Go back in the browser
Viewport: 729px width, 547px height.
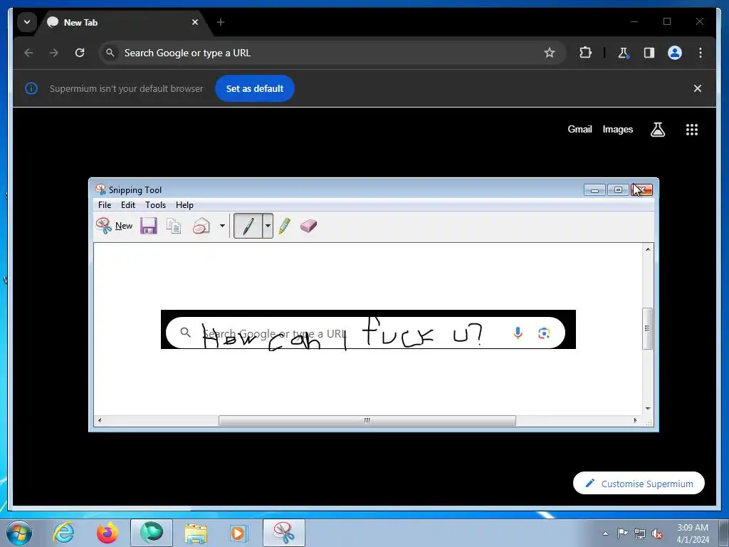(28, 53)
